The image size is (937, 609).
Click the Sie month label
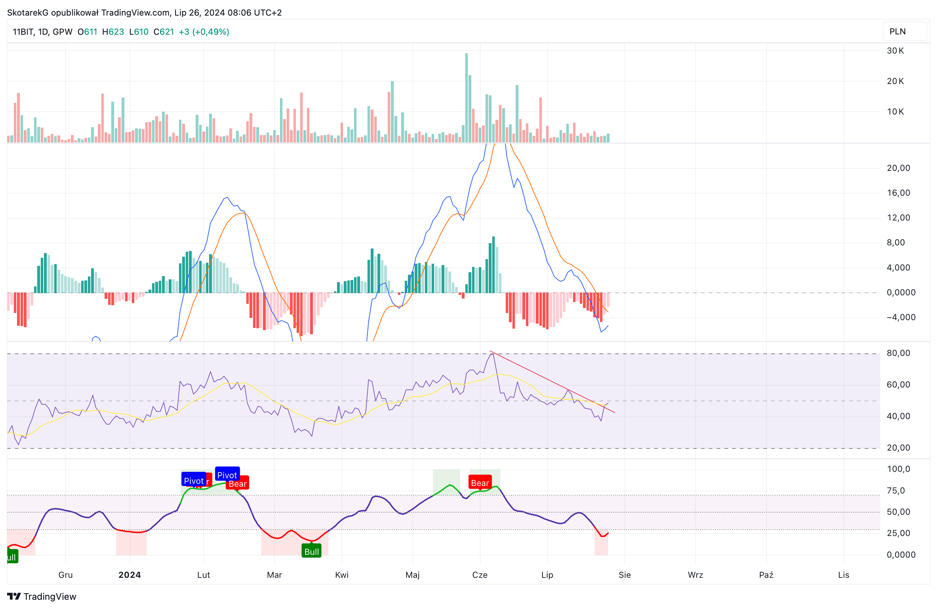[625, 575]
